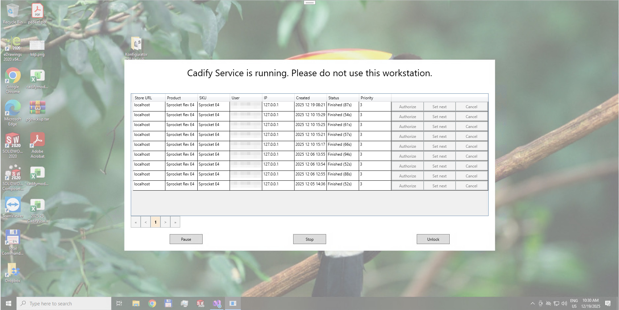
Task: Authorize the topmost Sprocket E4 job
Action: [407, 106]
